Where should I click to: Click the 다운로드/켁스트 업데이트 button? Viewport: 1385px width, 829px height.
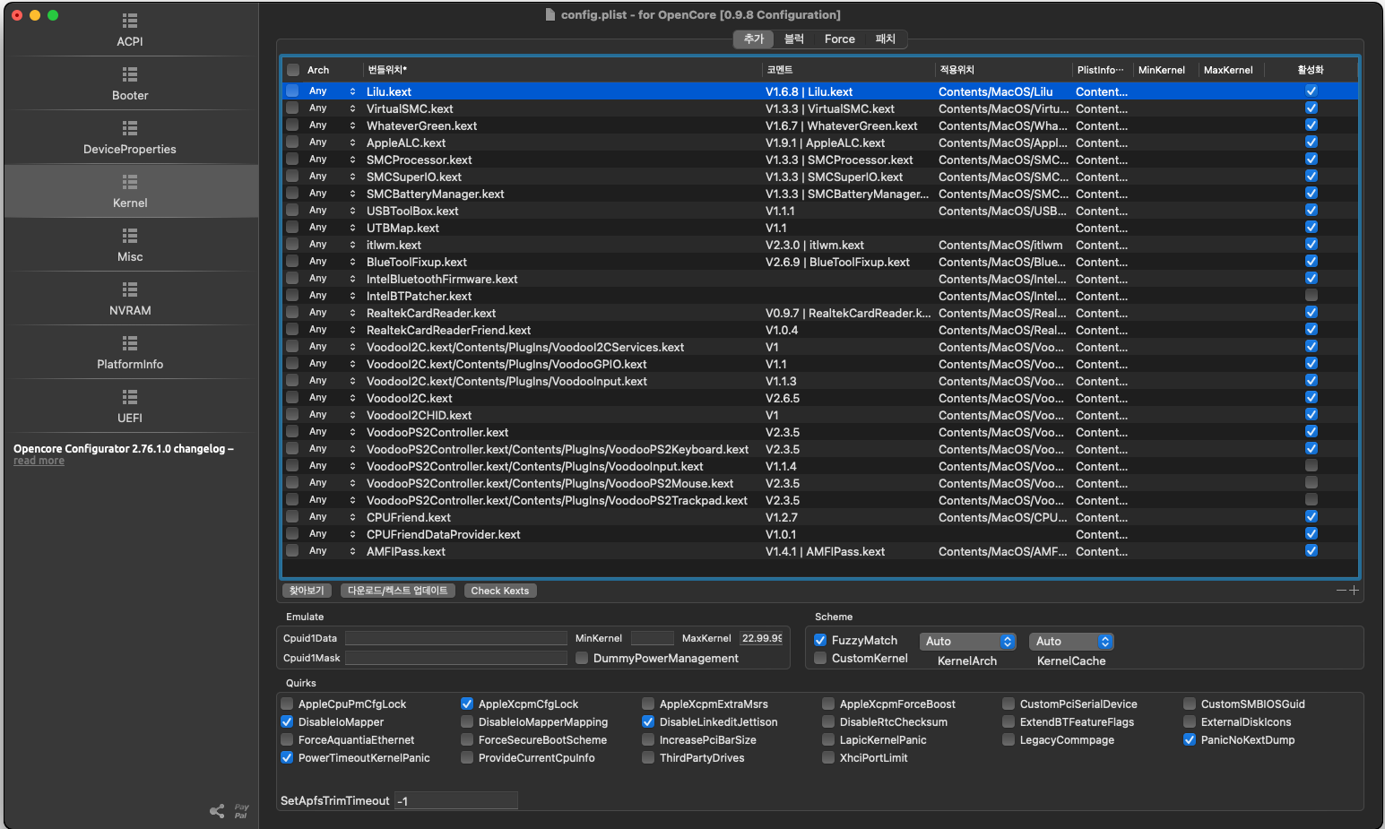pos(398,591)
